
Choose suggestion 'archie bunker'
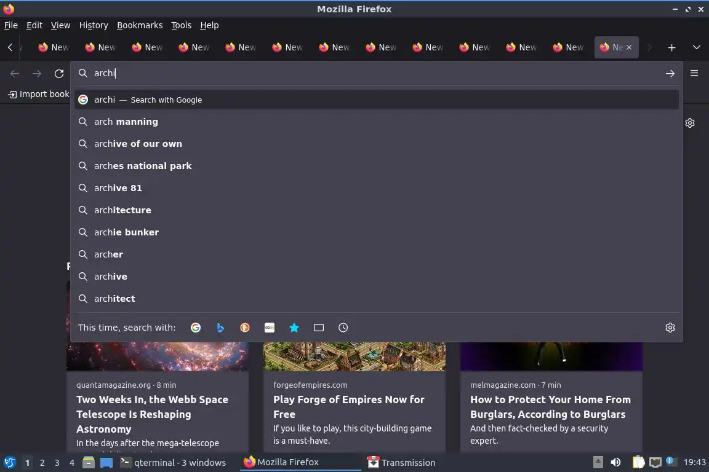coord(376,232)
